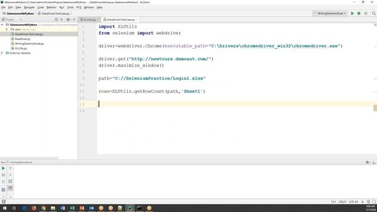Pause output button in Run panel
This screenshot has width=377, height=212.
tap(4, 181)
